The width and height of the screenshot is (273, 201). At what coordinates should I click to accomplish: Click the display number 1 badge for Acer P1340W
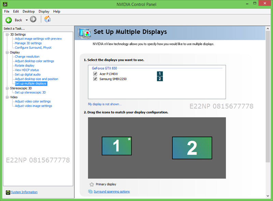[160, 74]
